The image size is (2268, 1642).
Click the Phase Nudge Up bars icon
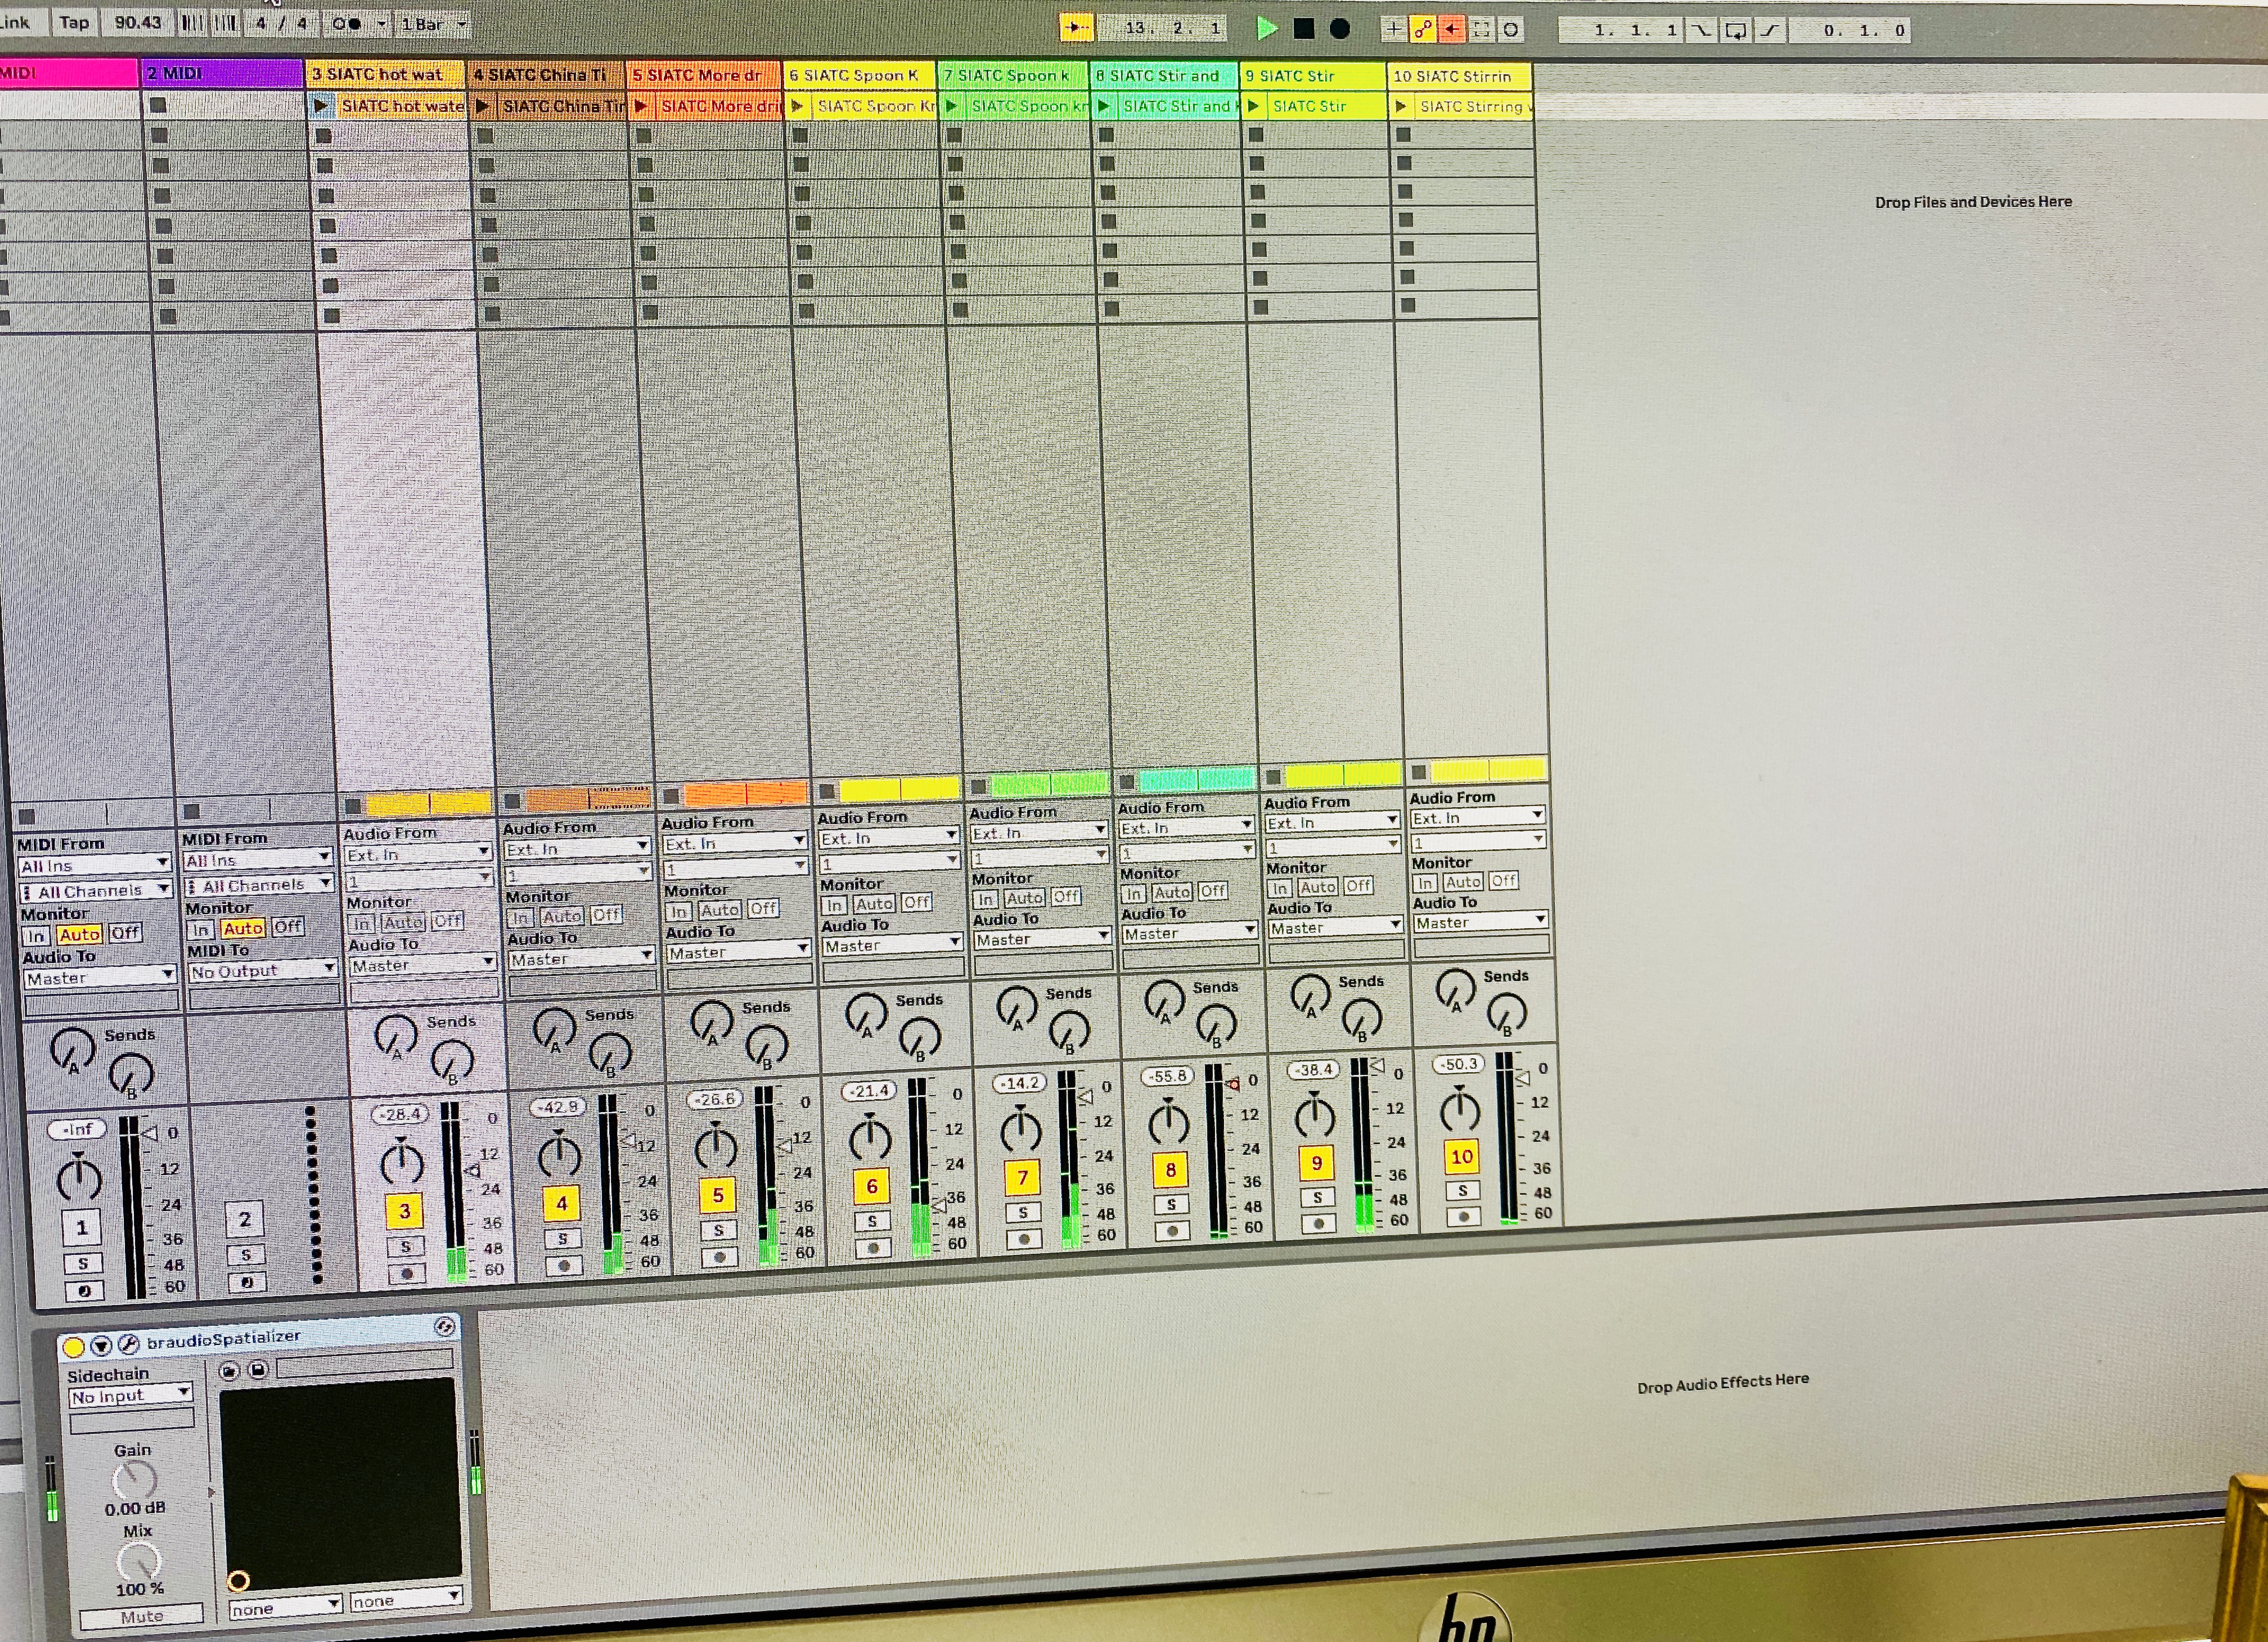(x=226, y=22)
